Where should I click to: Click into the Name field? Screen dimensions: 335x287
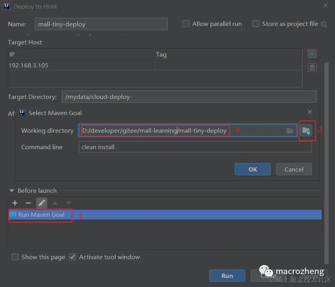pos(101,24)
